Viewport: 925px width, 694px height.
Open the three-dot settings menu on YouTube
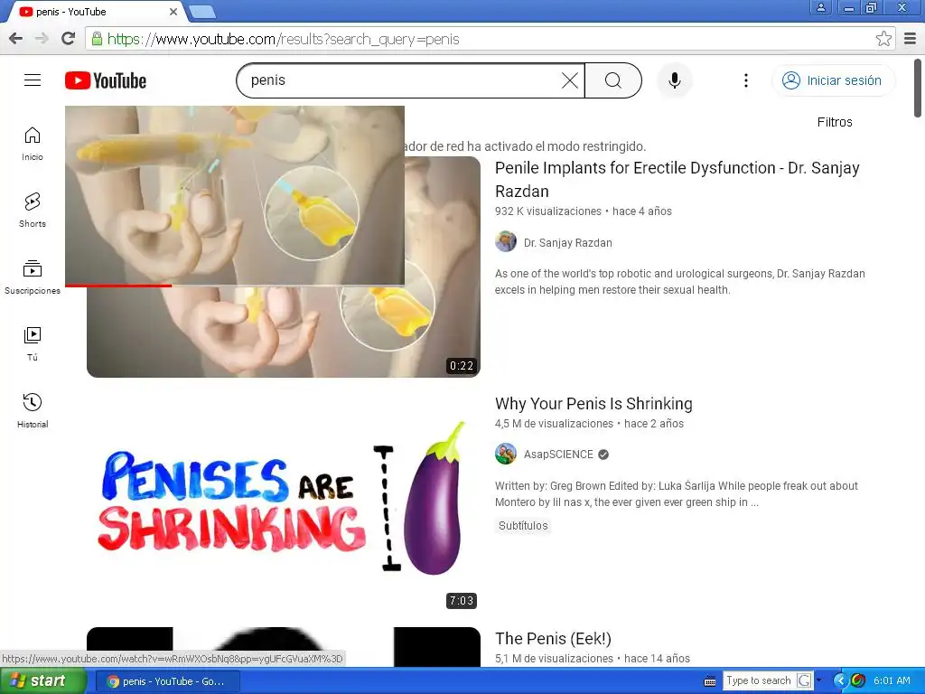(x=746, y=80)
